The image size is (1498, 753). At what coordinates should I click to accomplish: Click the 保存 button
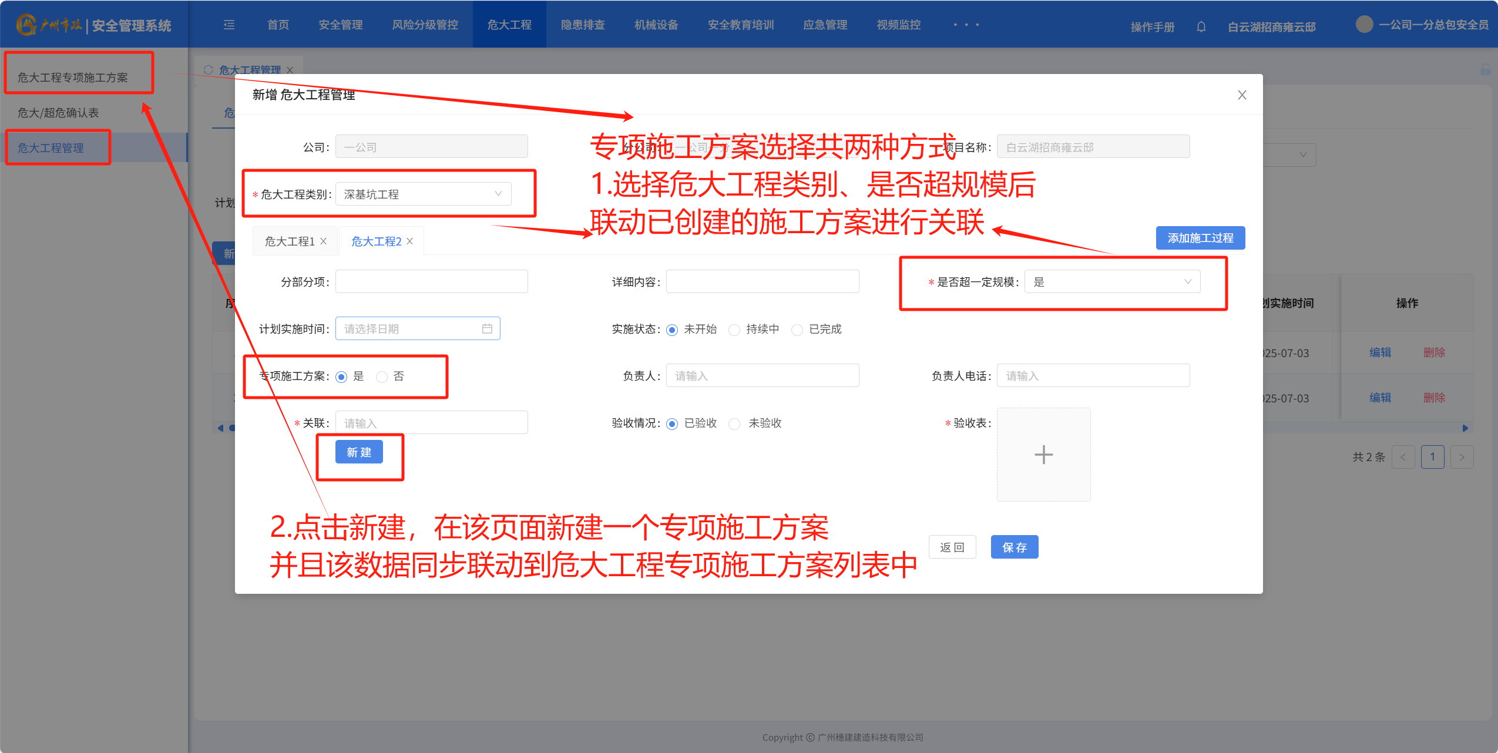click(1014, 547)
